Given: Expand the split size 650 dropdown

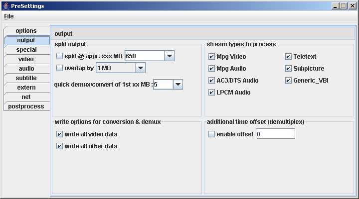Looking at the screenshot, I should pyautogui.click(x=170, y=56).
